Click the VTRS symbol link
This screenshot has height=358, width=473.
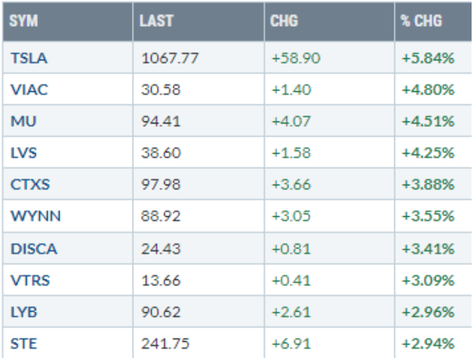pos(29,281)
